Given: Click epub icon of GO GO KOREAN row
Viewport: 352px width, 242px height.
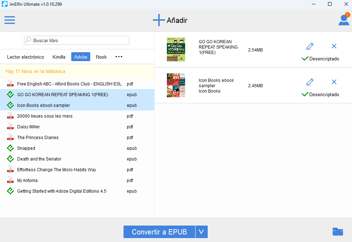Looking at the screenshot, I should [x=10, y=94].
